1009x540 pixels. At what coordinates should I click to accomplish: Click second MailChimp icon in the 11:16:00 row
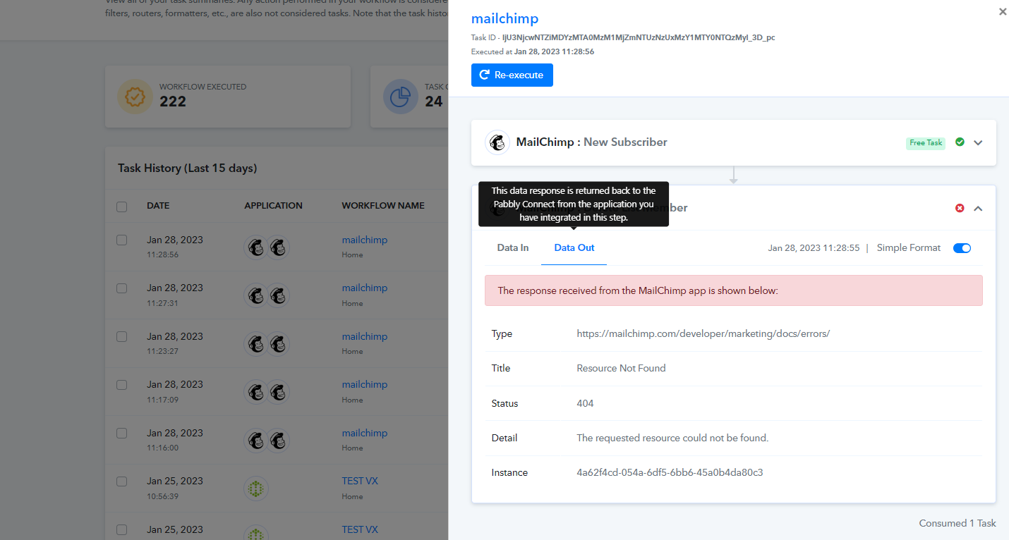point(278,441)
